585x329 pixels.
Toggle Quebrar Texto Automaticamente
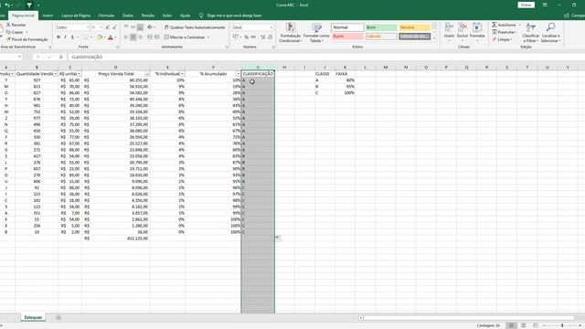(x=195, y=27)
